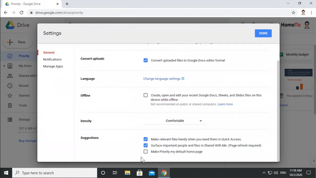Enable offline editing checkbox
Viewport: 316px width, 178px height.
pyautogui.click(x=146, y=95)
